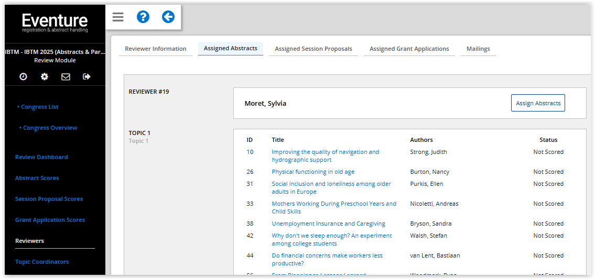Click the envelope mail icon

click(66, 77)
